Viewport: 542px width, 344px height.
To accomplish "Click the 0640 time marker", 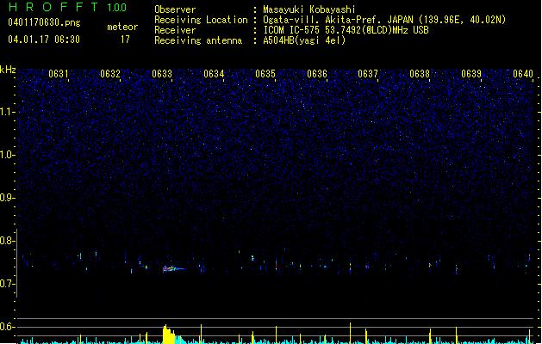I will pos(523,74).
